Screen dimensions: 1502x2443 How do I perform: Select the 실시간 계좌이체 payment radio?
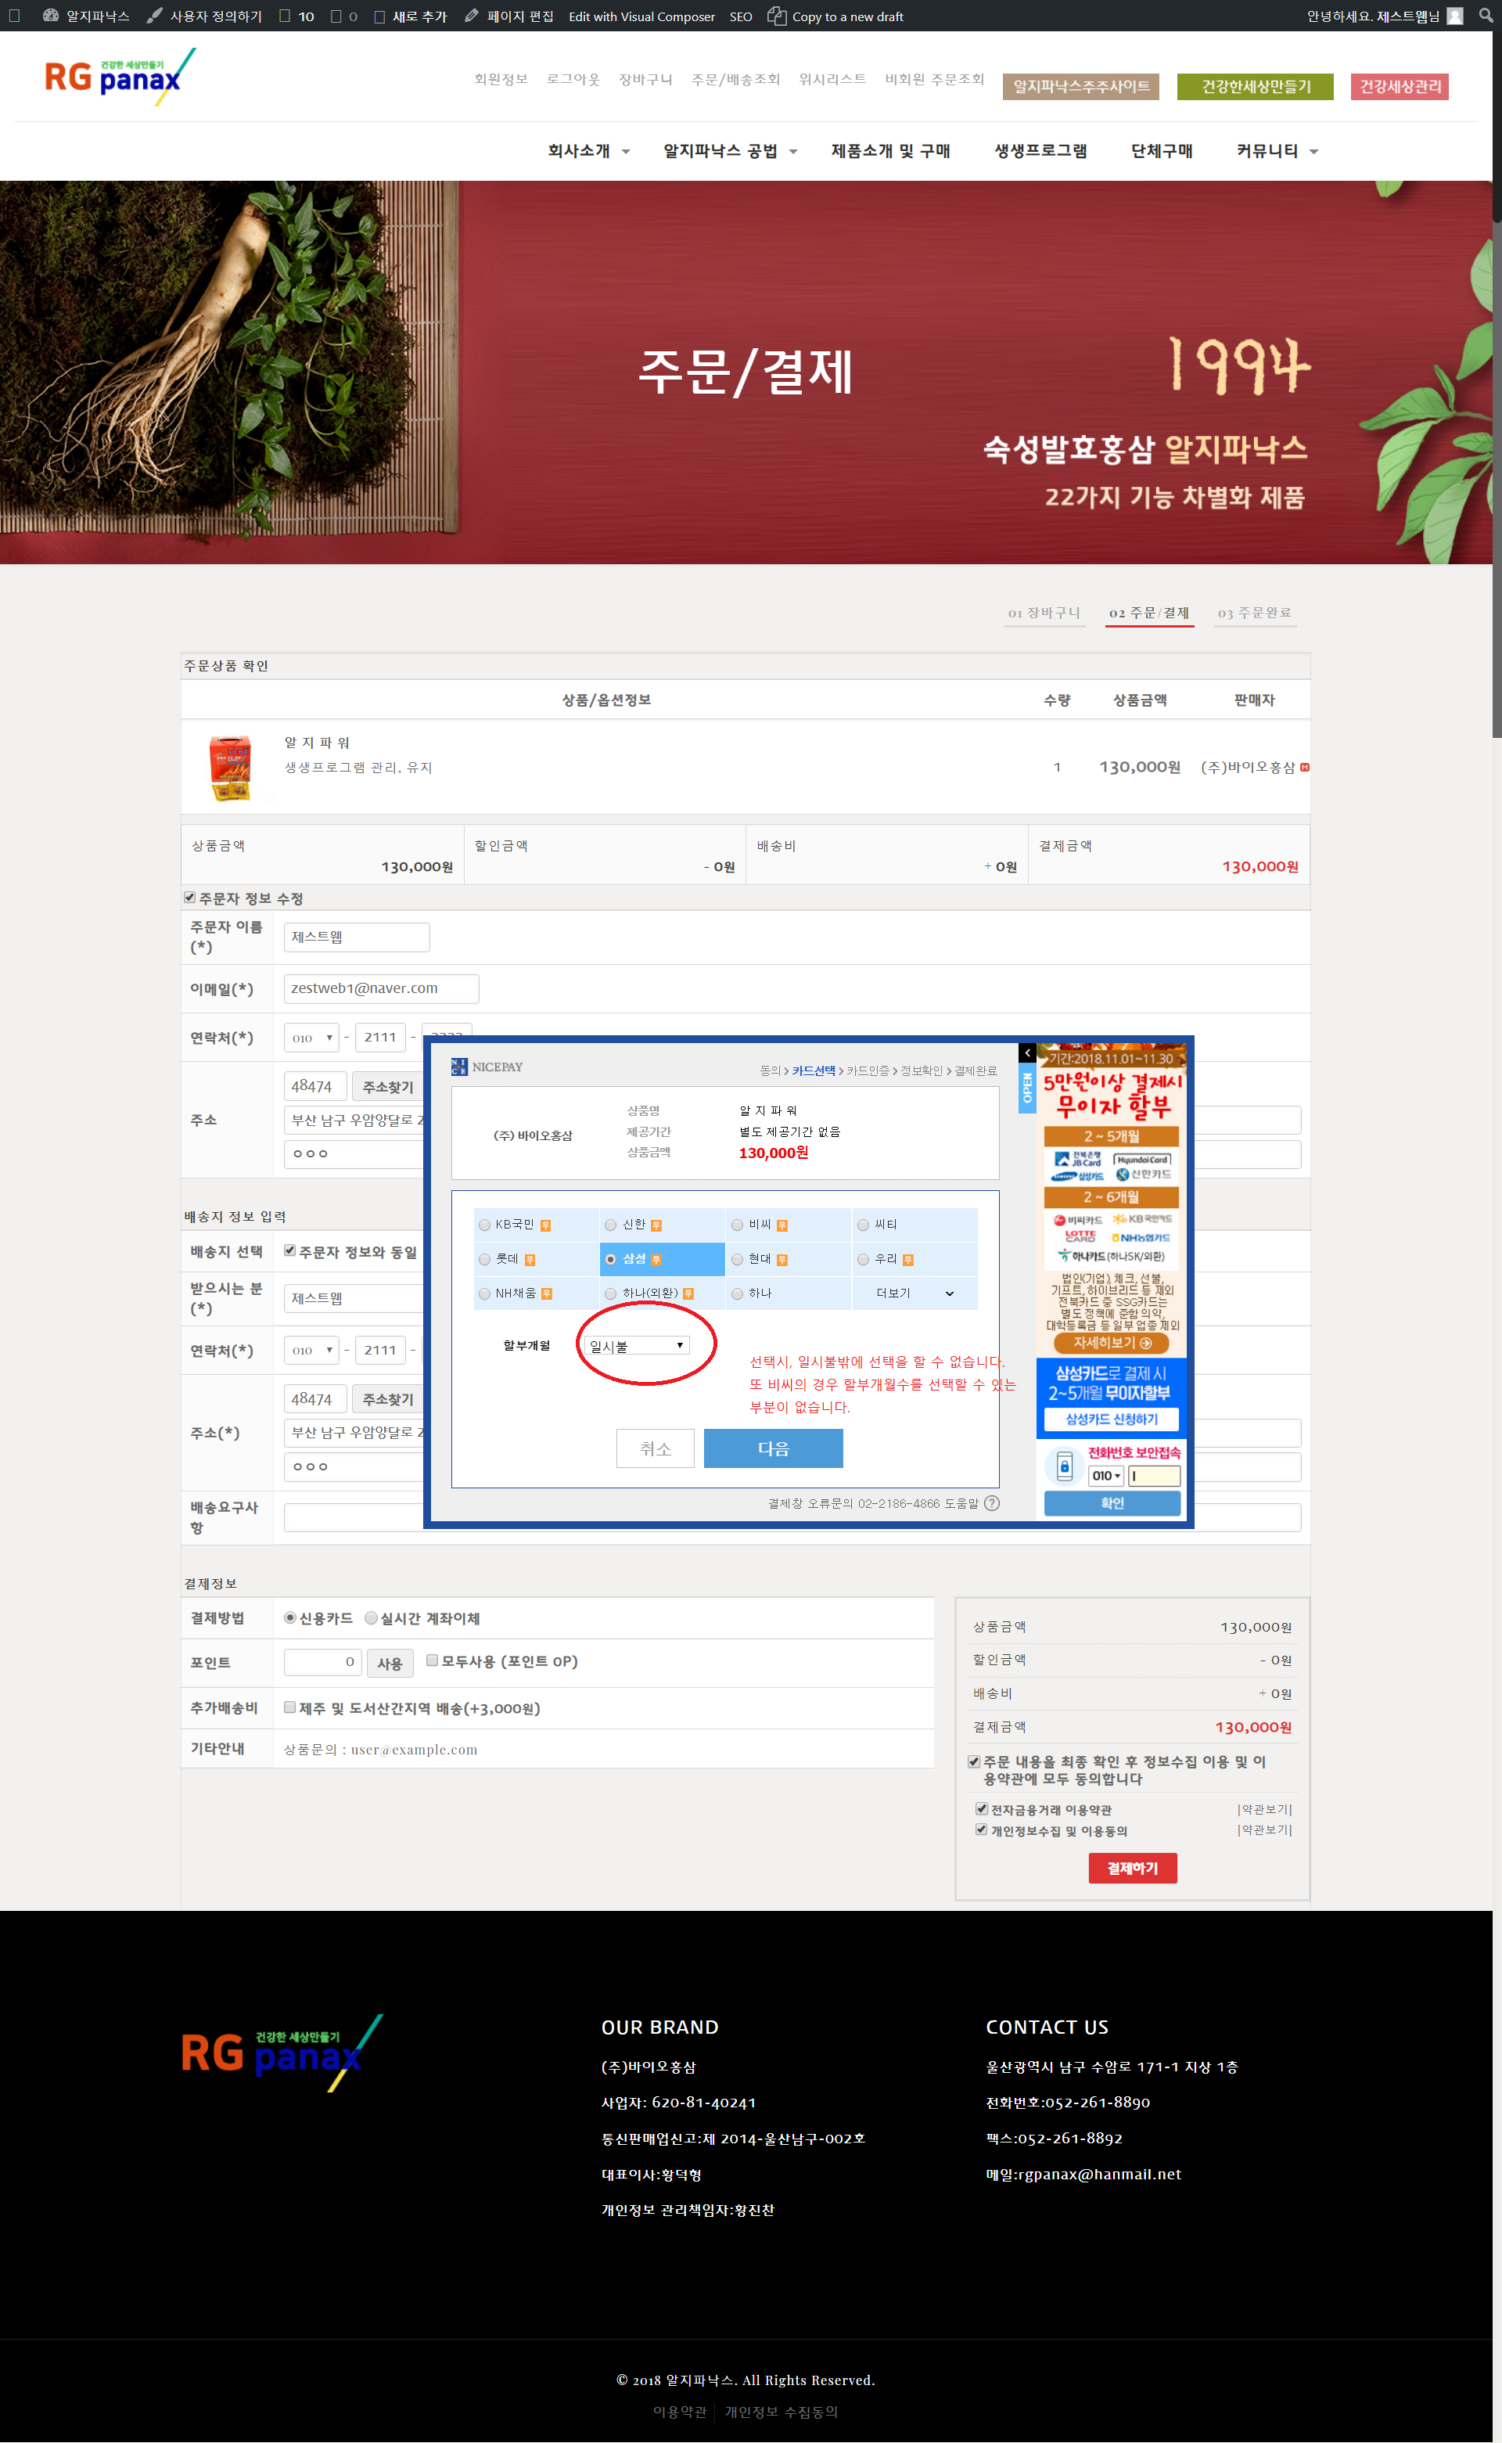pyautogui.click(x=371, y=1617)
